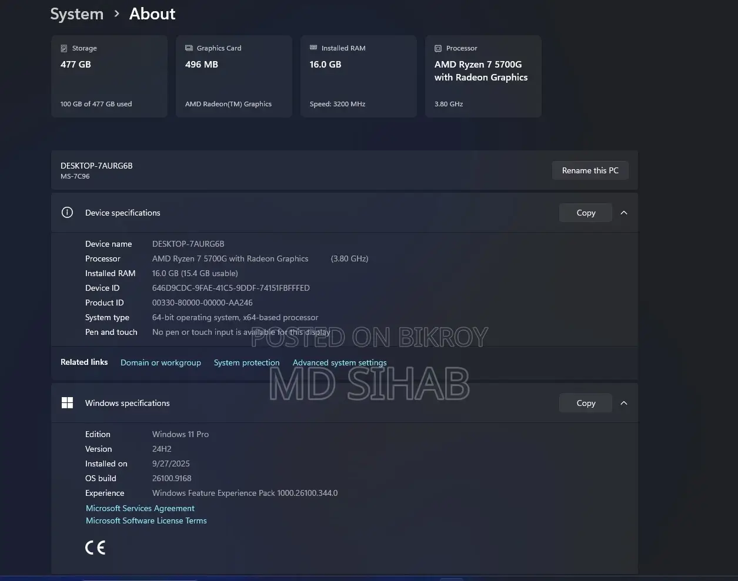This screenshot has width=738, height=581.
Task: Collapse the Device specifications section
Action: point(624,213)
